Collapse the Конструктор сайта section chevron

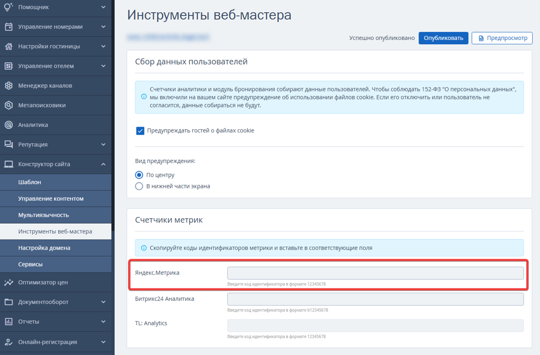click(x=103, y=164)
